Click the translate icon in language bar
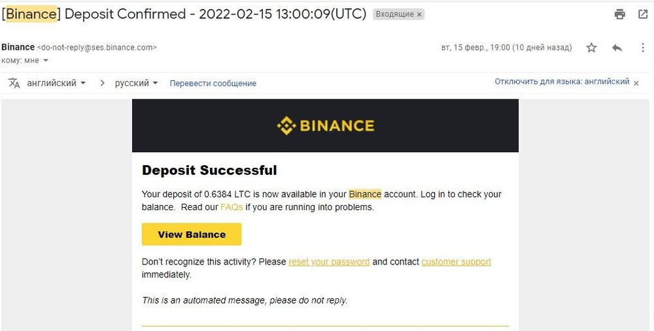Viewport: 654px width, 331px height. (x=14, y=83)
